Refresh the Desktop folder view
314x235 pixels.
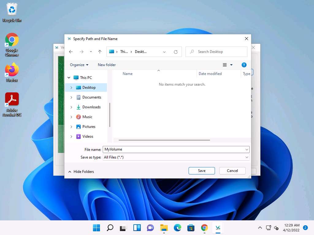pyautogui.click(x=176, y=52)
